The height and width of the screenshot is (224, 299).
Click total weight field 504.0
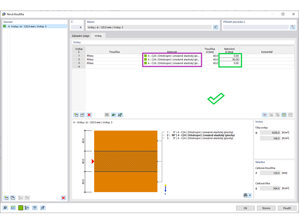[270, 188]
